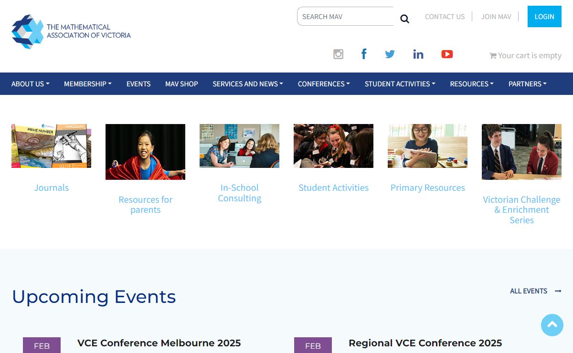The image size is (573, 353).
Task: Open Victorian Challenge & Enrichment Series link
Action: (521, 210)
